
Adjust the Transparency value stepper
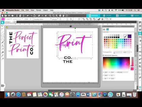(x=130, y=52)
